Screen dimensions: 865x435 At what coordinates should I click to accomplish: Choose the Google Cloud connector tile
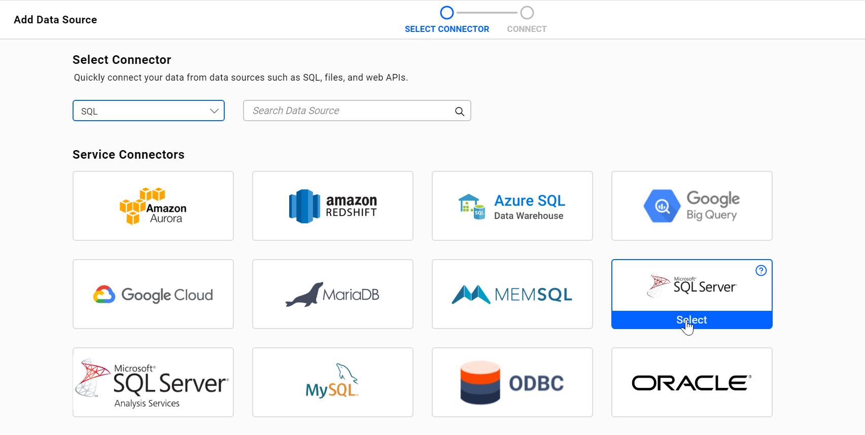point(153,294)
